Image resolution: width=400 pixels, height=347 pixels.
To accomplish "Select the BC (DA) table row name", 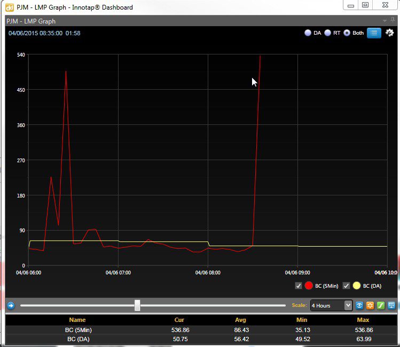I will 79,339.
